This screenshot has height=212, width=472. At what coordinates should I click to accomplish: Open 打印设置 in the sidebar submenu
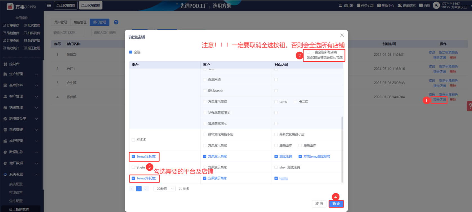coord(16,193)
